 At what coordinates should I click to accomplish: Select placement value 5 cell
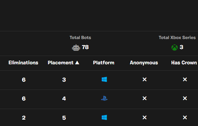pyautogui.click(x=64, y=118)
